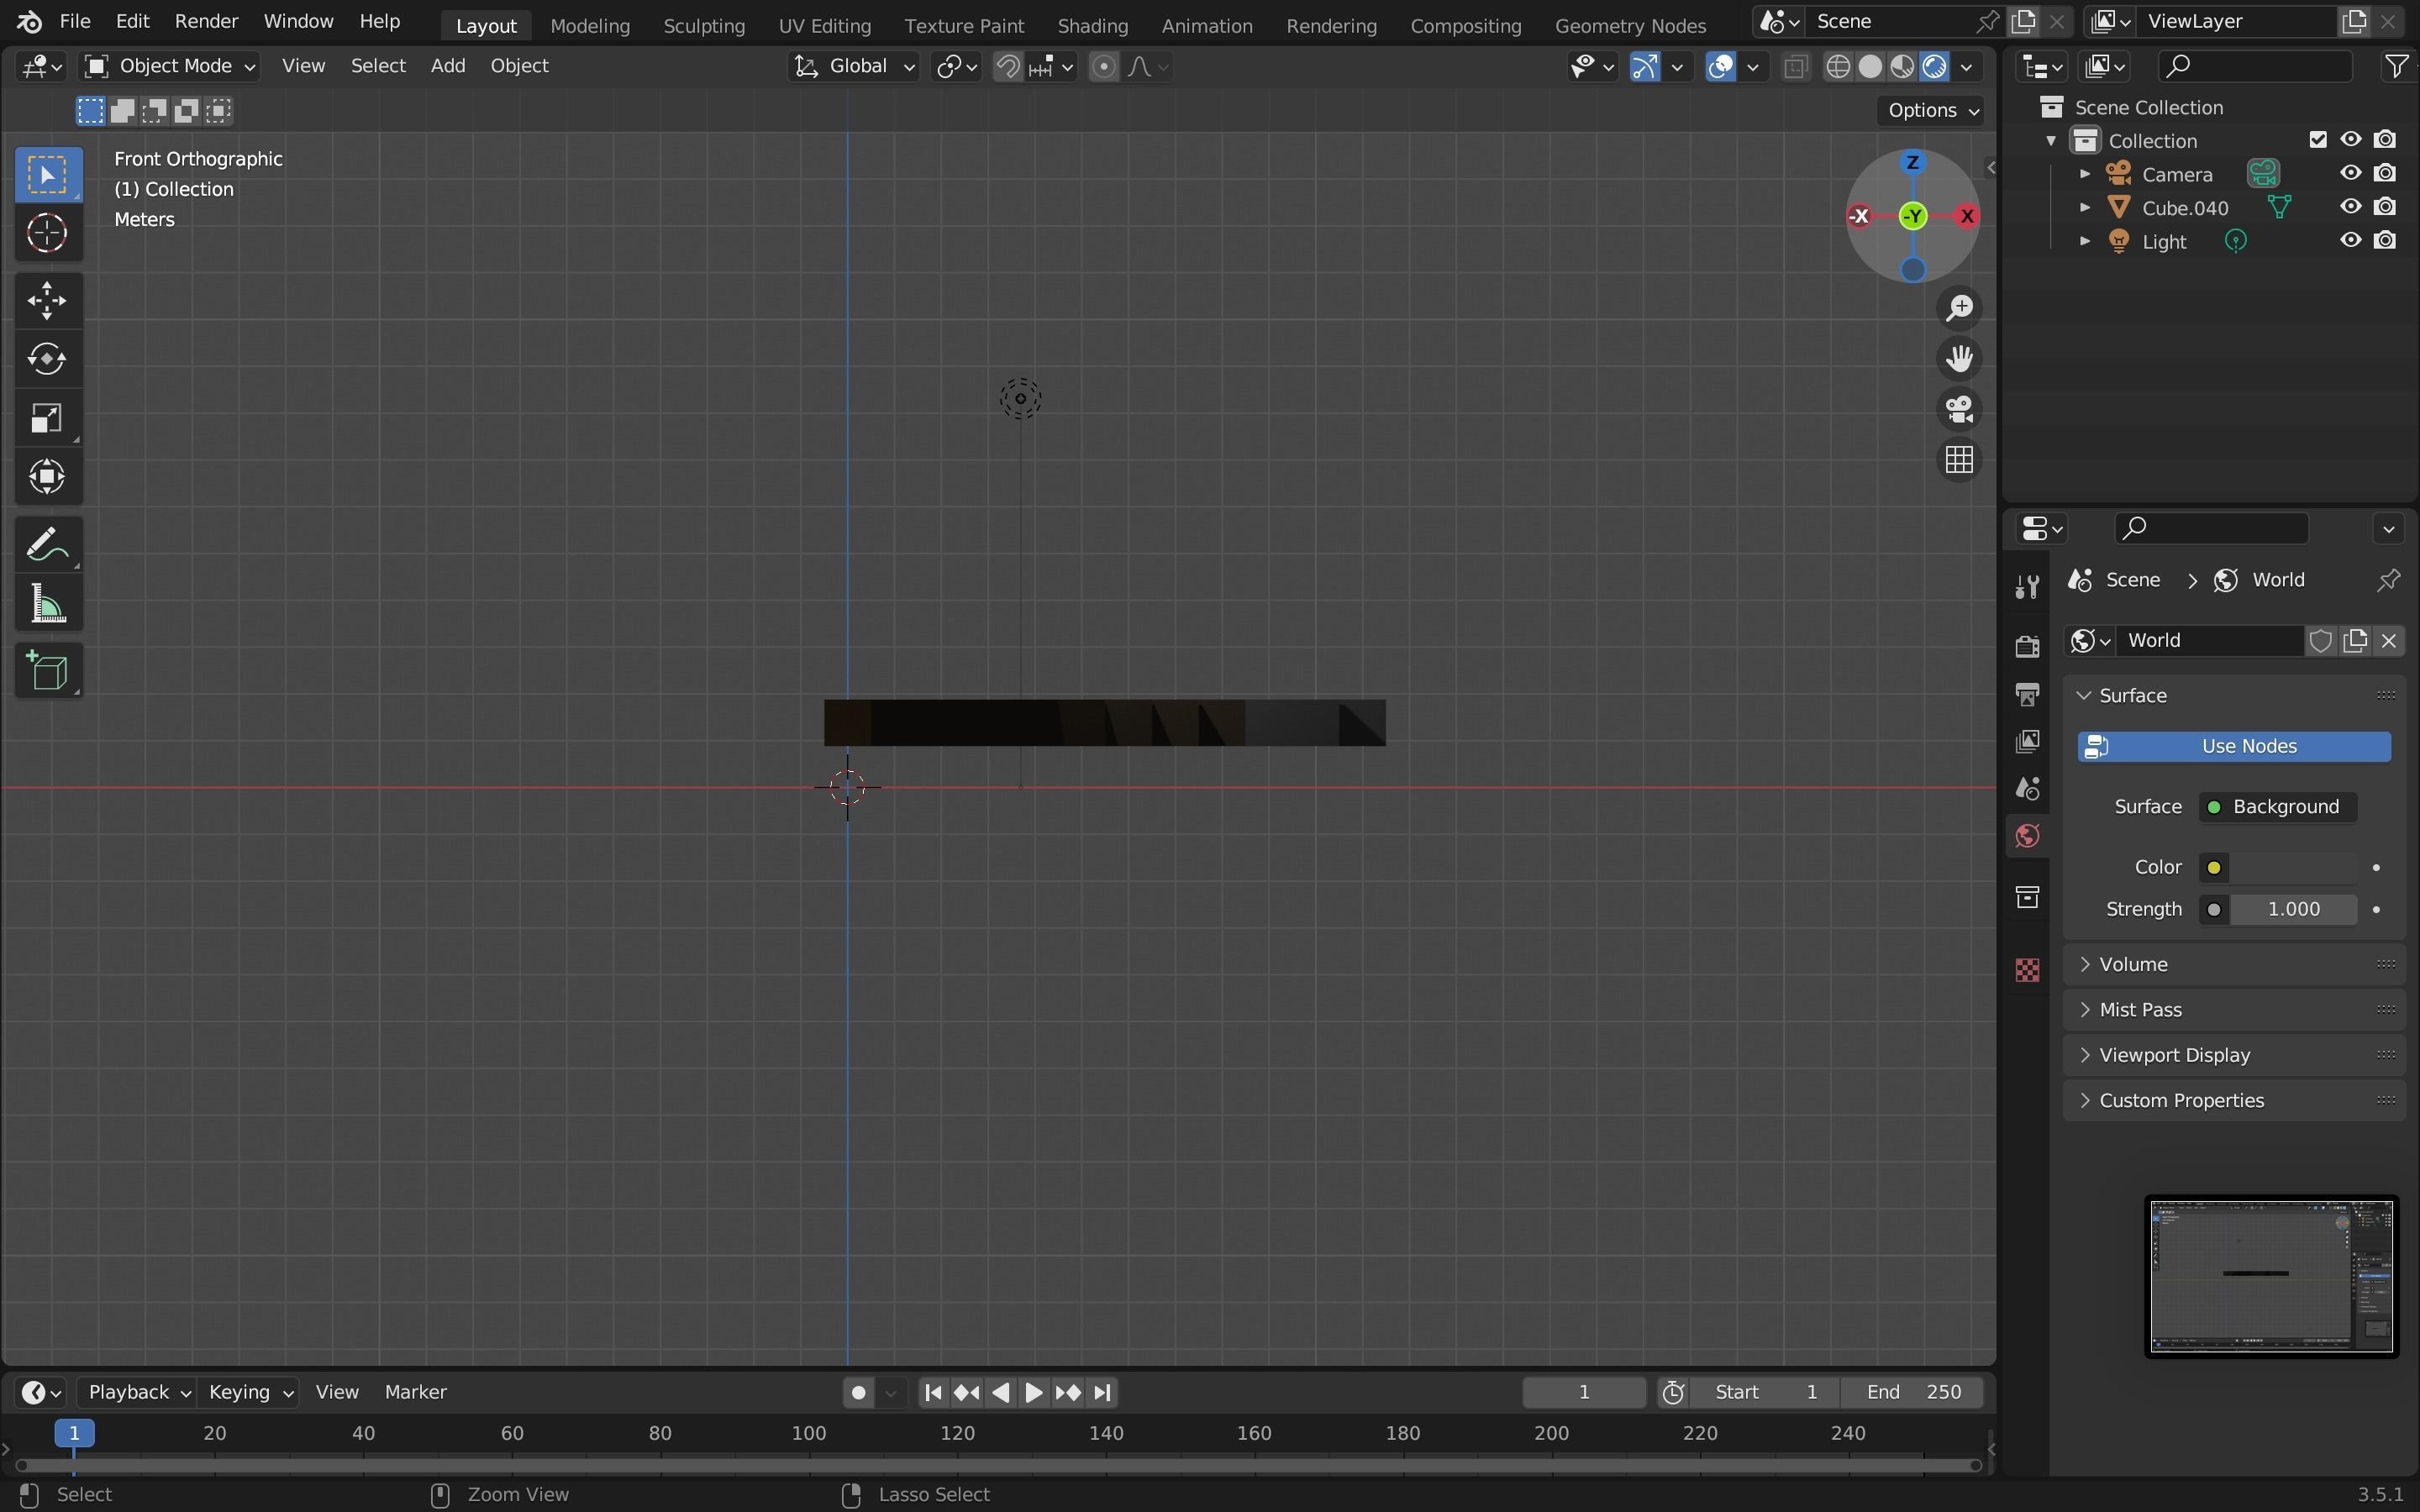2420x1512 pixels.
Task: Expand the Camera tree item
Action: (2085, 174)
